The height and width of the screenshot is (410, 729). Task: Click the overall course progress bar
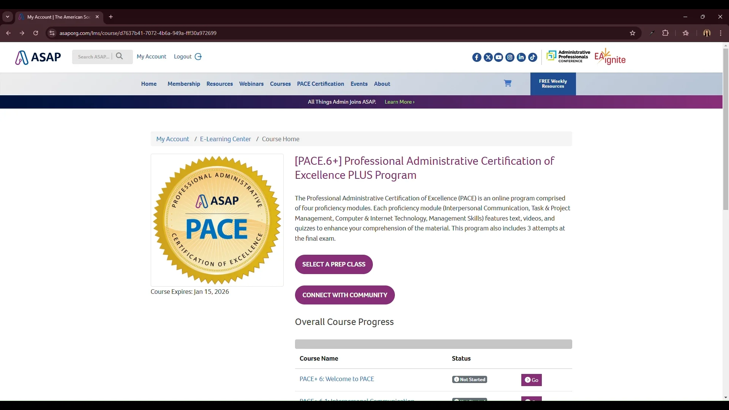coord(433,344)
